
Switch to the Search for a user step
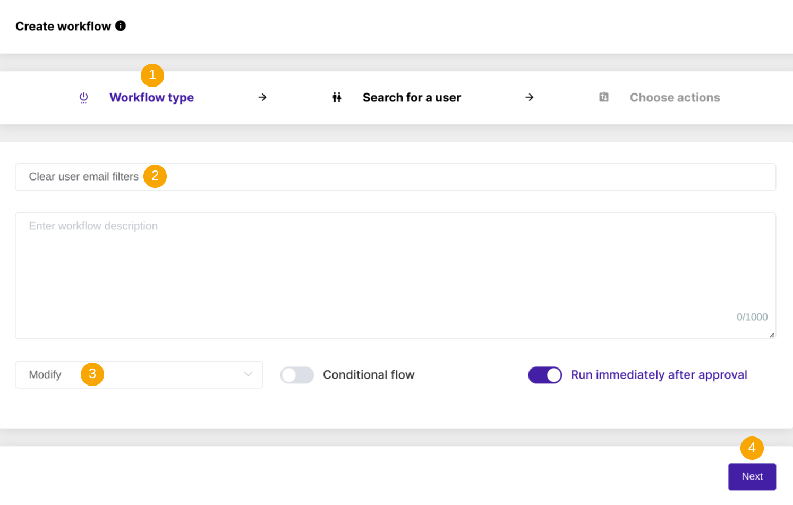pos(412,97)
